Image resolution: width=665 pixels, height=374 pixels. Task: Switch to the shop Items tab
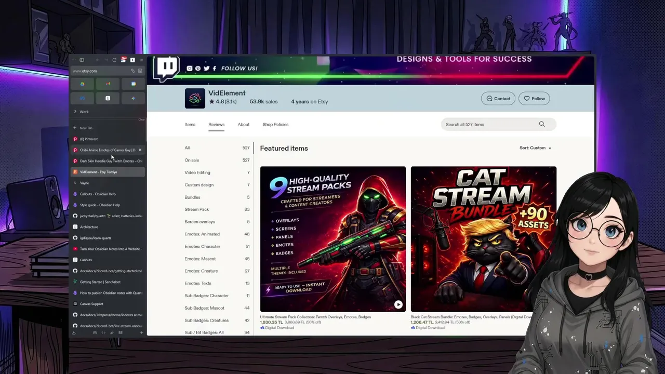tap(190, 125)
